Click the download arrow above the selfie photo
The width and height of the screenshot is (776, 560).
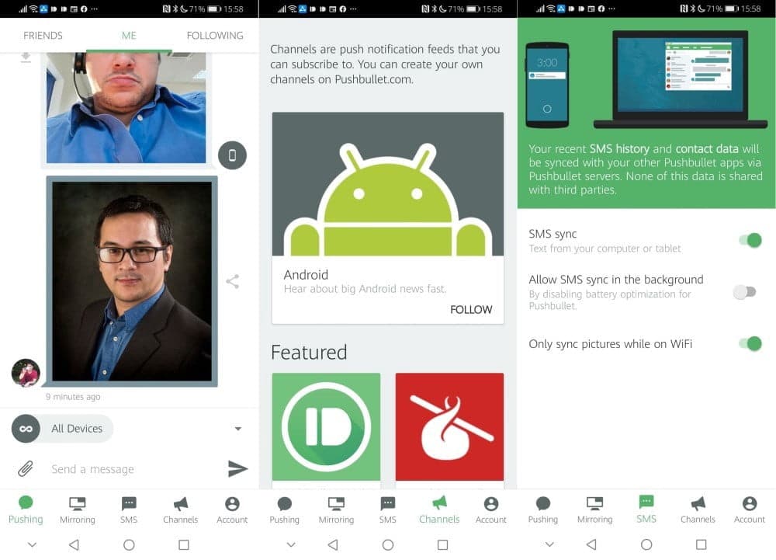coord(26,57)
